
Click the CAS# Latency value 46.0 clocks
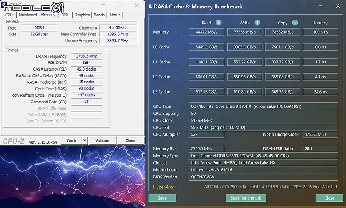click(86, 69)
